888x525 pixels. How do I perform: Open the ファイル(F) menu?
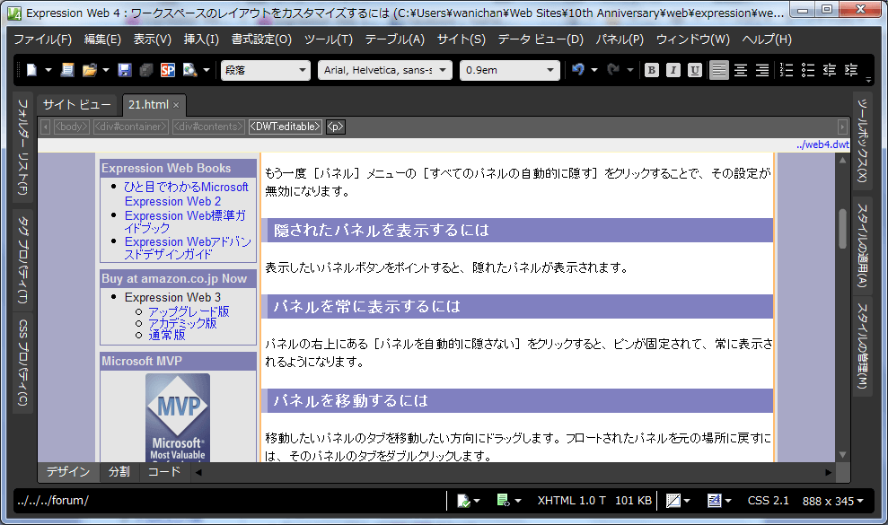coord(42,39)
